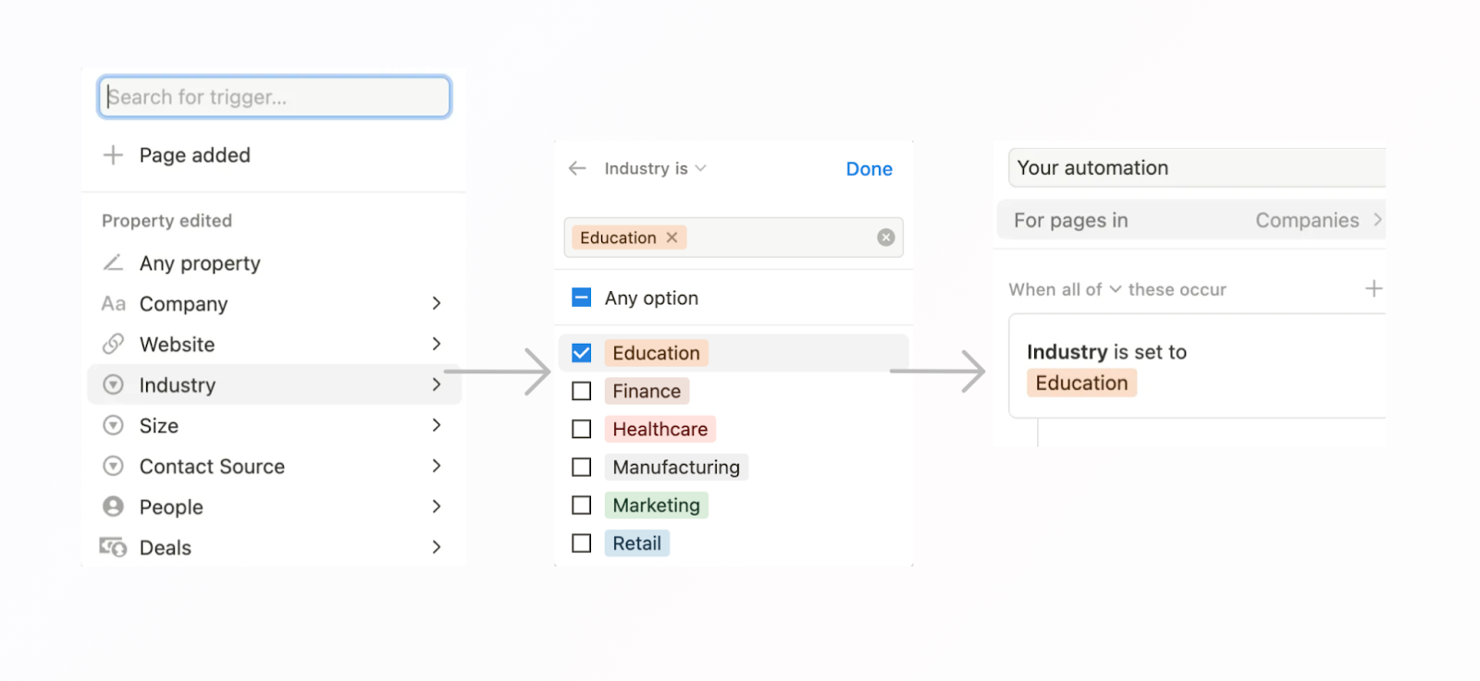Remove the Education tag with its X
Screen dimensions: 1480x681
point(672,237)
